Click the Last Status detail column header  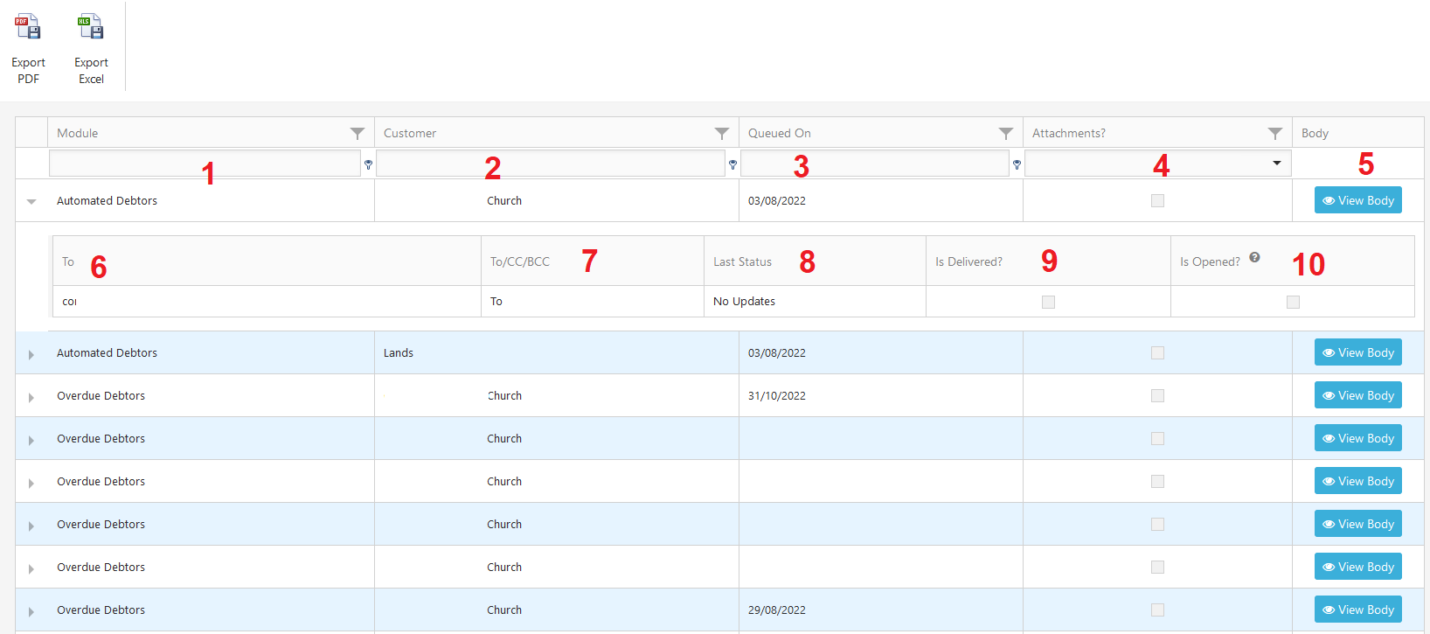point(742,261)
